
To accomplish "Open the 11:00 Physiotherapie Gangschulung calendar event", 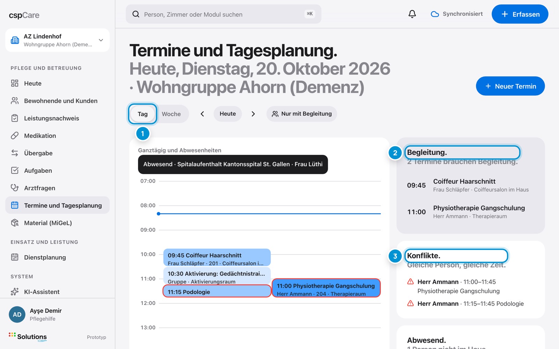I will tap(326, 288).
